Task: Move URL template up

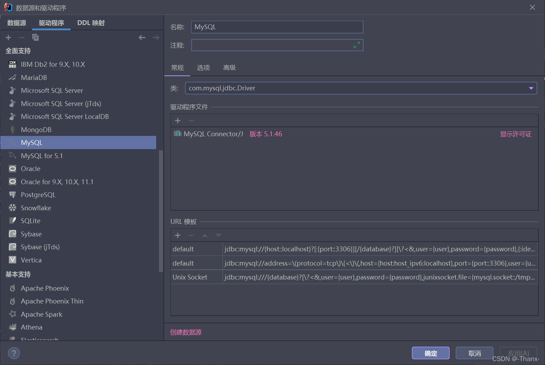Action: (x=205, y=235)
